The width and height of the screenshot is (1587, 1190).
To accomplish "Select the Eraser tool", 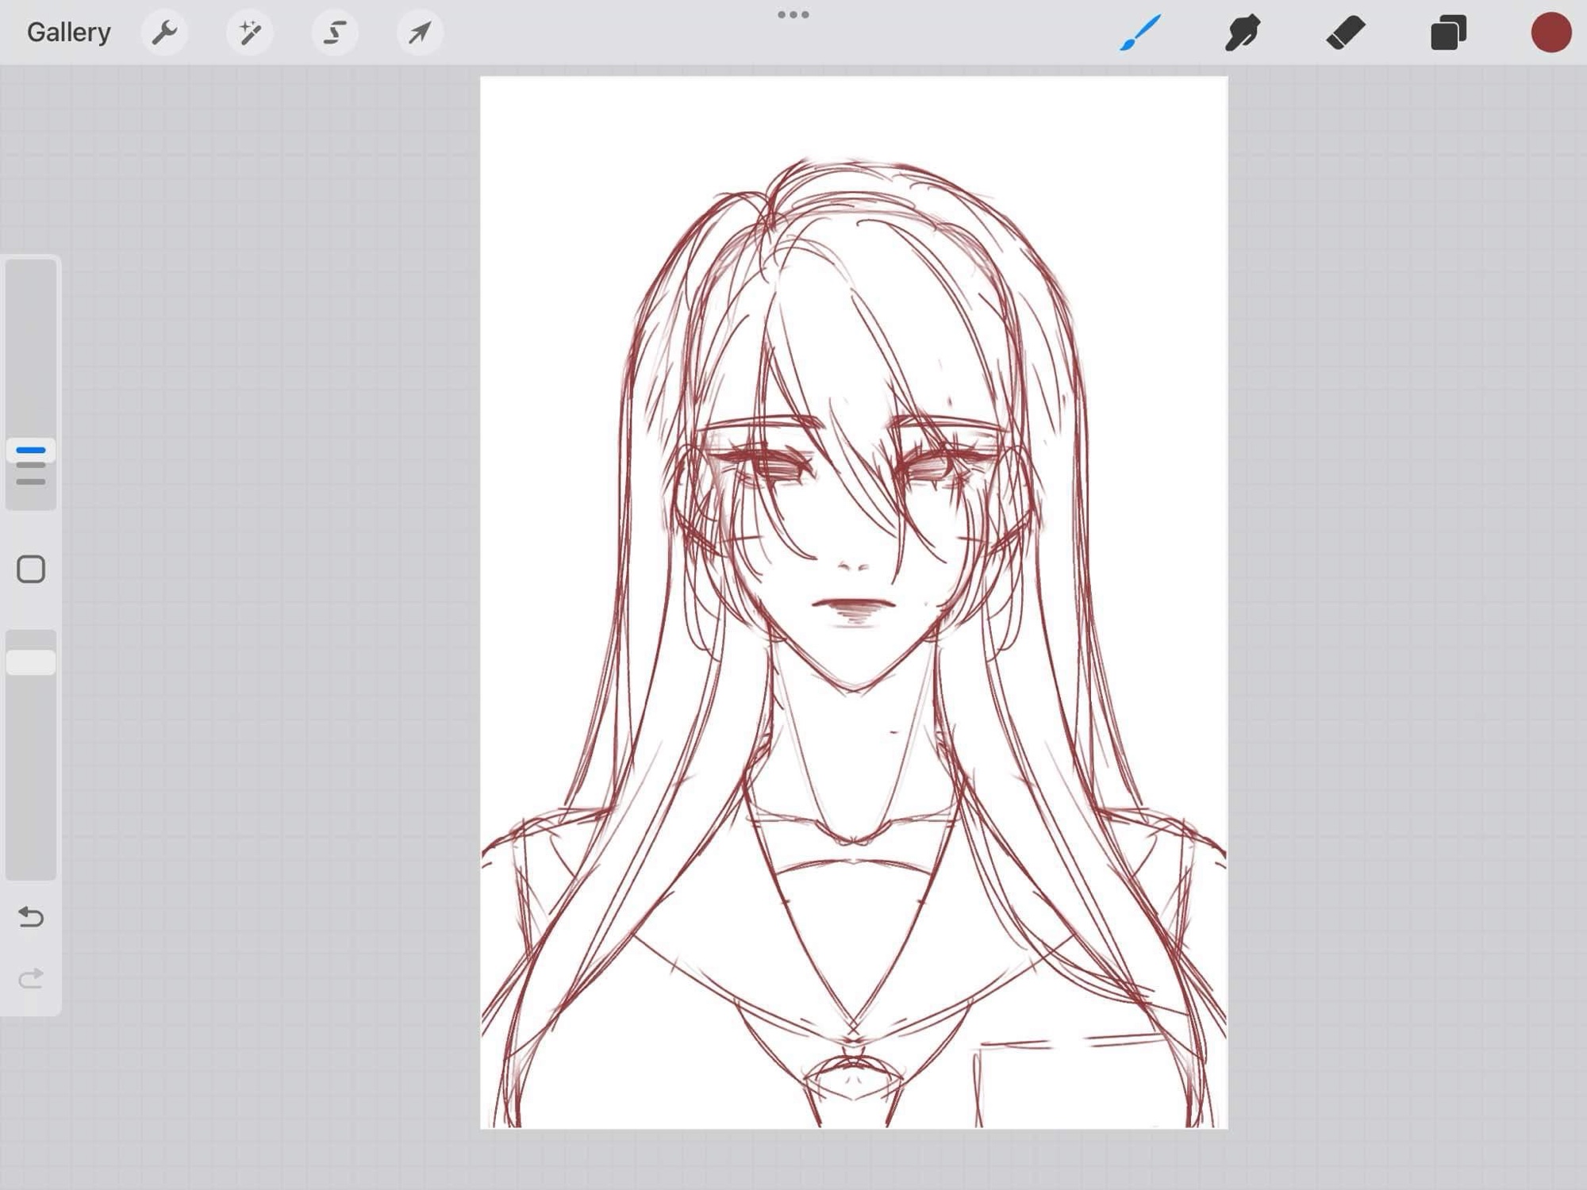I will point(1346,33).
